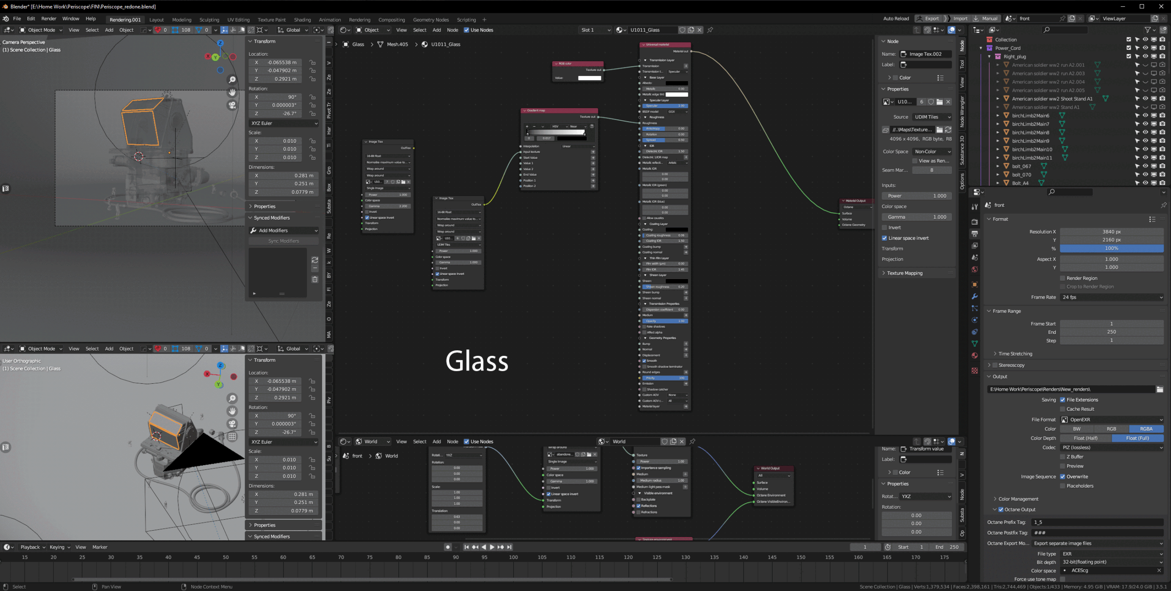Screen dimensions: 1171x591
Task: Switch to the Shading workspace tab
Action: click(302, 20)
